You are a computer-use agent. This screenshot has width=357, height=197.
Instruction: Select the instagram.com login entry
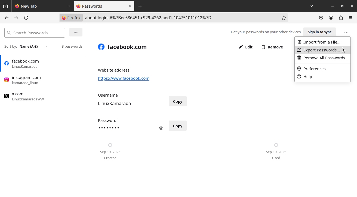coord(44,80)
